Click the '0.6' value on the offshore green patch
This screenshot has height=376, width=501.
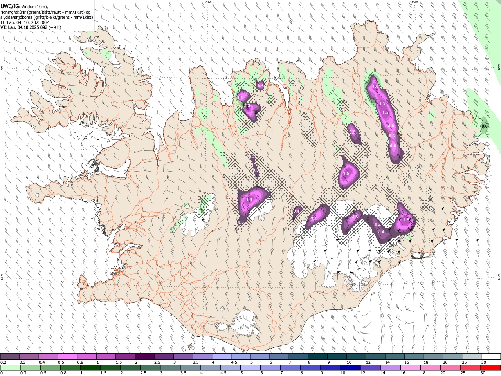click(485, 126)
